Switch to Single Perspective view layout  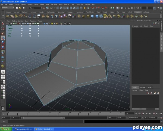3,72
